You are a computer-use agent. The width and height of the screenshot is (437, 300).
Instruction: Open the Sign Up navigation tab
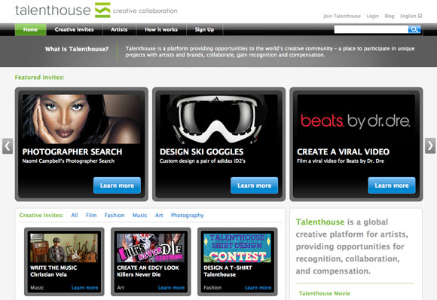click(x=204, y=29)
